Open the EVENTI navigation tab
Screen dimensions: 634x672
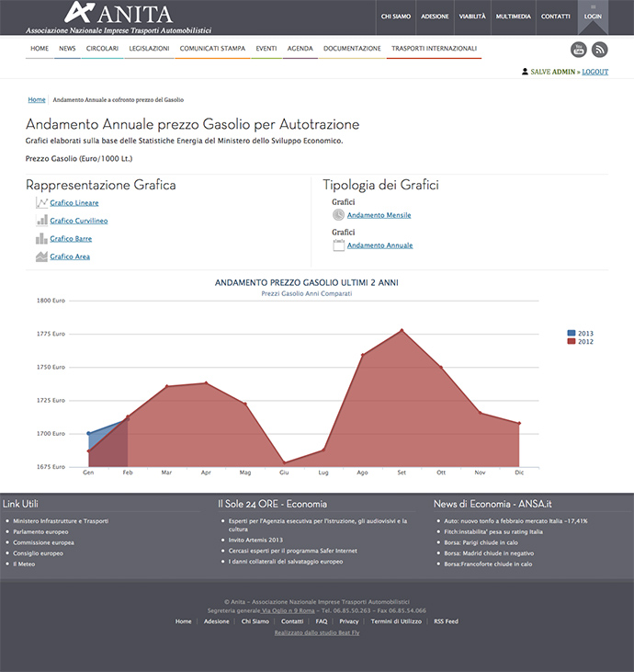click(266, 49)
